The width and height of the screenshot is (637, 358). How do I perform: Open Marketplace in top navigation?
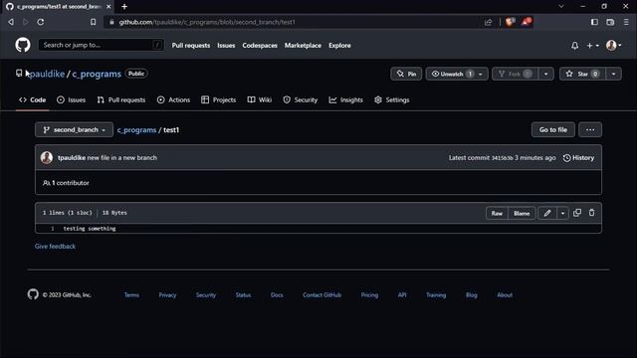(x=303, y=46)
